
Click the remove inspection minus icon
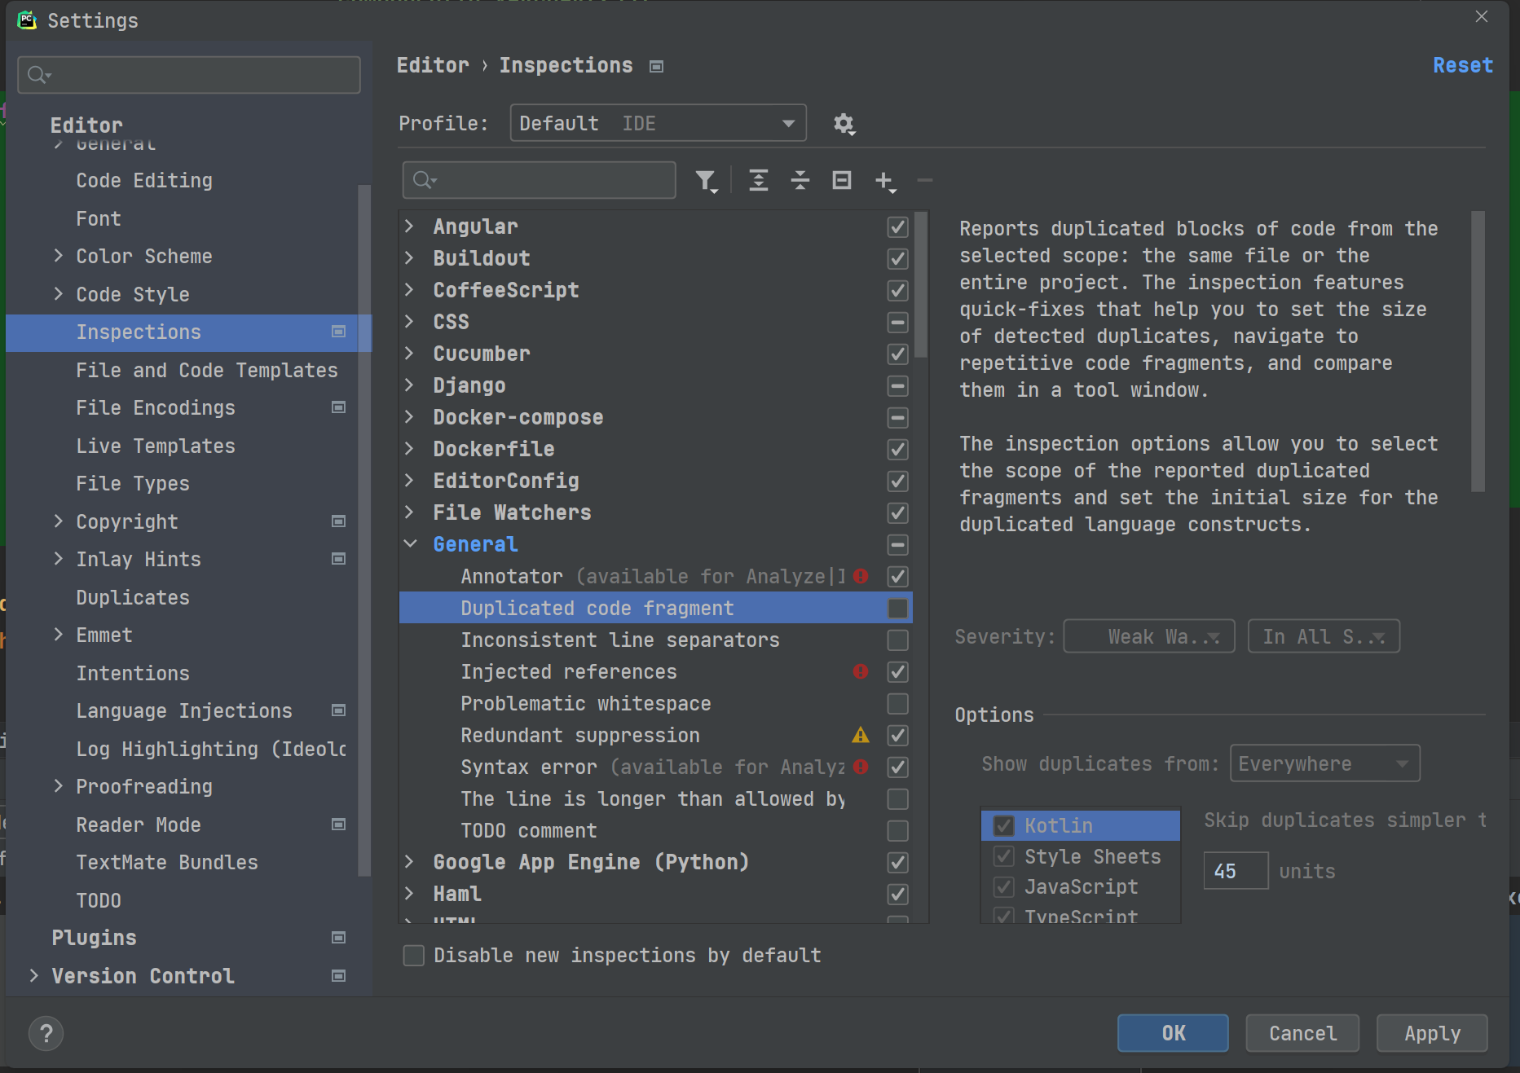(925, 180)
